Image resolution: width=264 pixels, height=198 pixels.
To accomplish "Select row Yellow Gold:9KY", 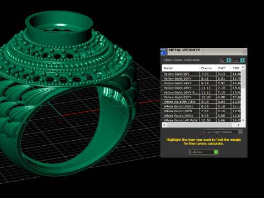I will click(x=202, y=74).
